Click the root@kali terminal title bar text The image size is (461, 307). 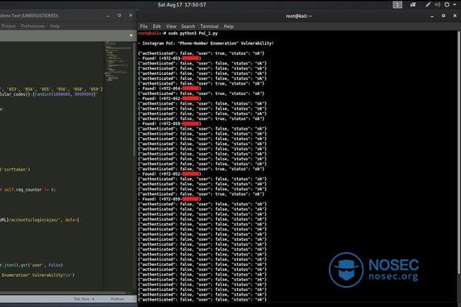click(299, 16)
